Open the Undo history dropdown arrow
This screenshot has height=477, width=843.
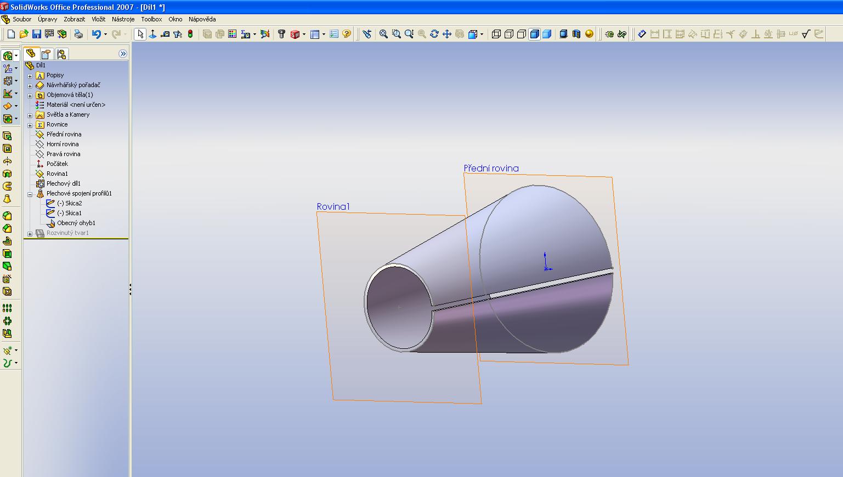click(105, 34)
